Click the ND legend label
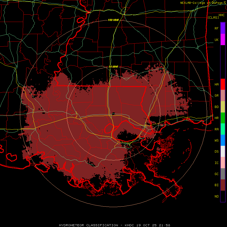This screenshot has width=227, height=227. (x=216, y=196)
